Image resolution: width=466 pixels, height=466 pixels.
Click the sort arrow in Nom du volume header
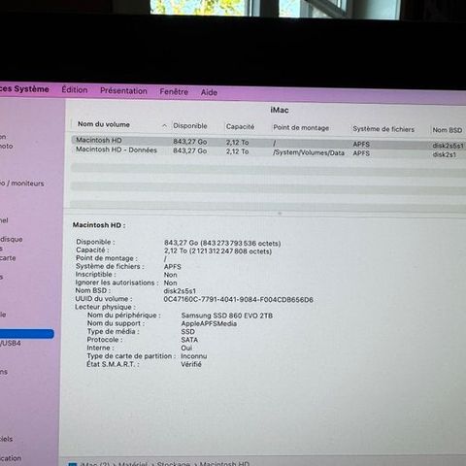[165, 125]
